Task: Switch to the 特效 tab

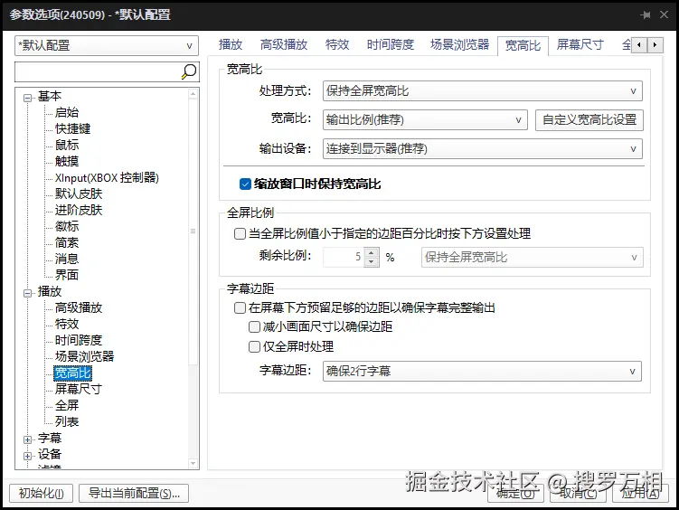Action: (337, 44)
